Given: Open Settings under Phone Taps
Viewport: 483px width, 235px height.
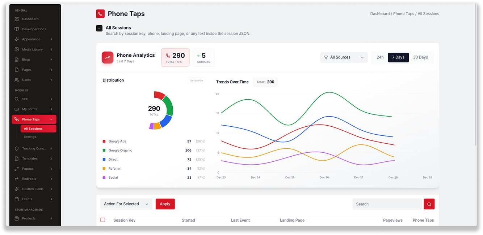Looking at the screenshot, I should [30, 137].
